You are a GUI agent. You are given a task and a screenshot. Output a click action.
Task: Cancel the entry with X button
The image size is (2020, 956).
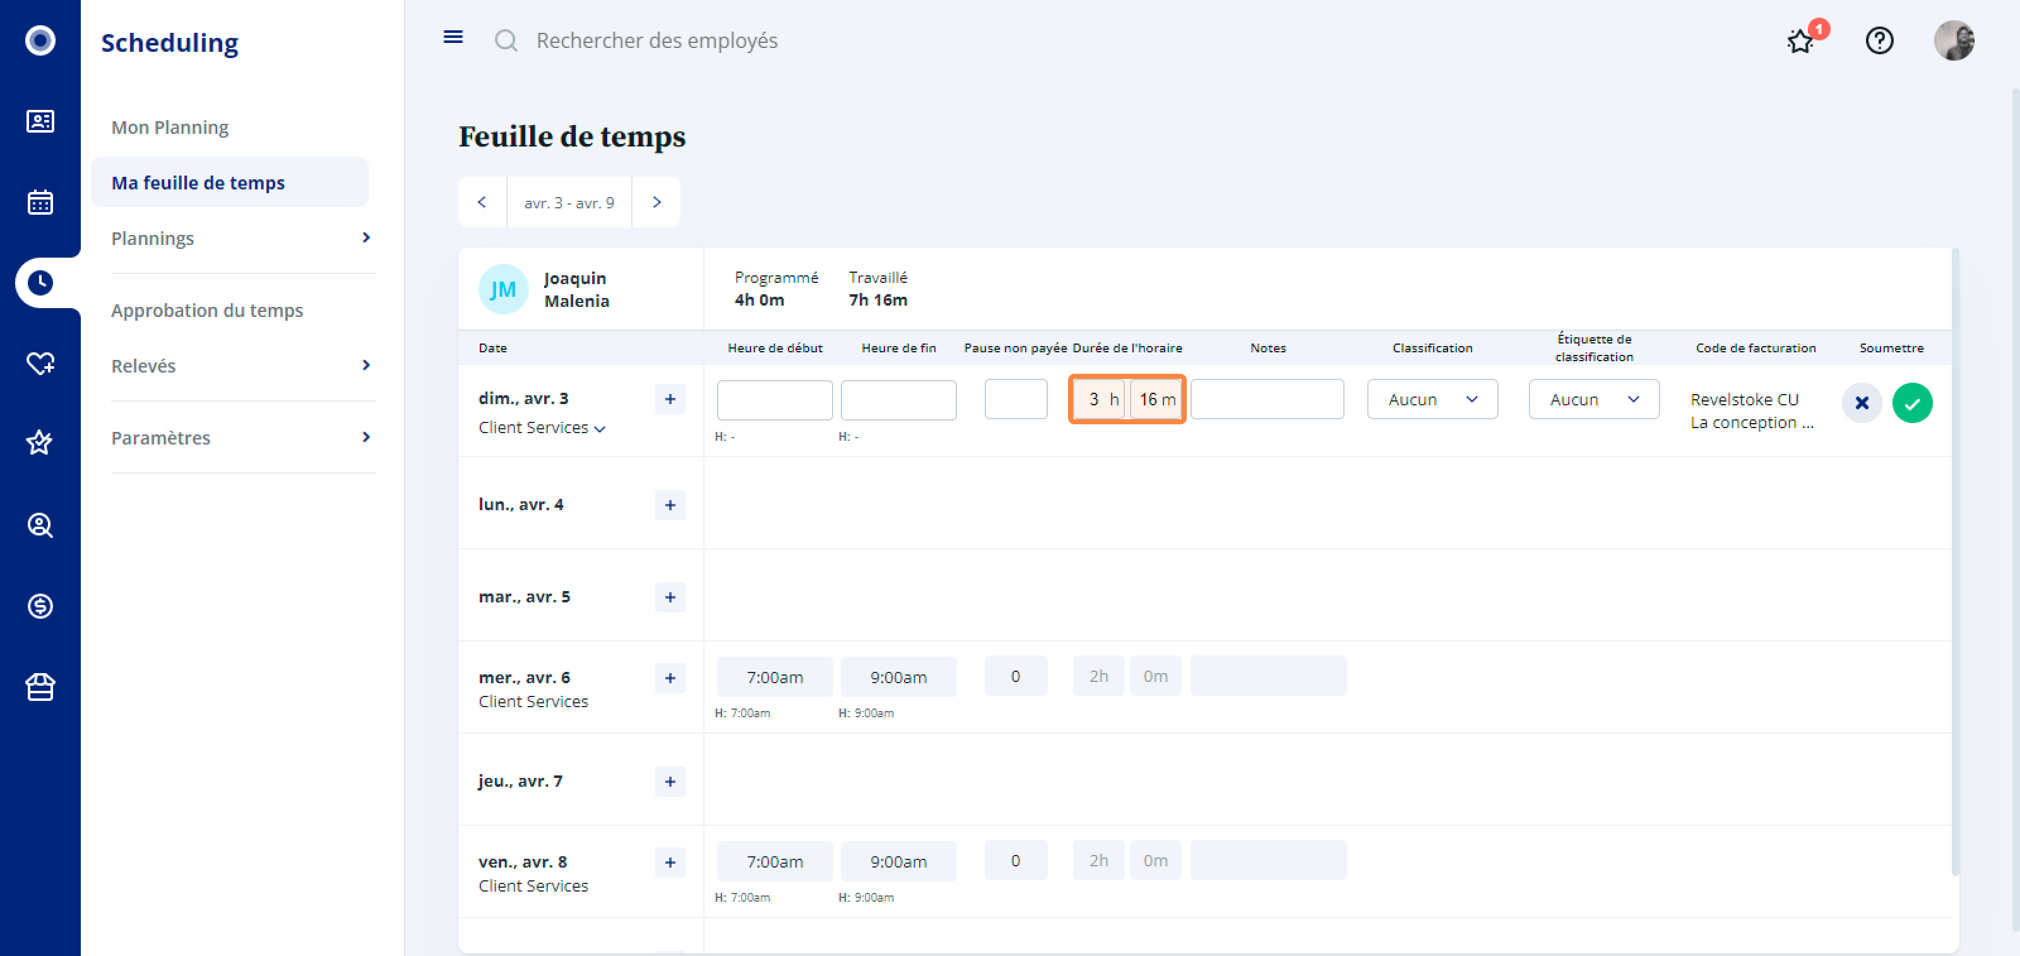click(1862, 403)
